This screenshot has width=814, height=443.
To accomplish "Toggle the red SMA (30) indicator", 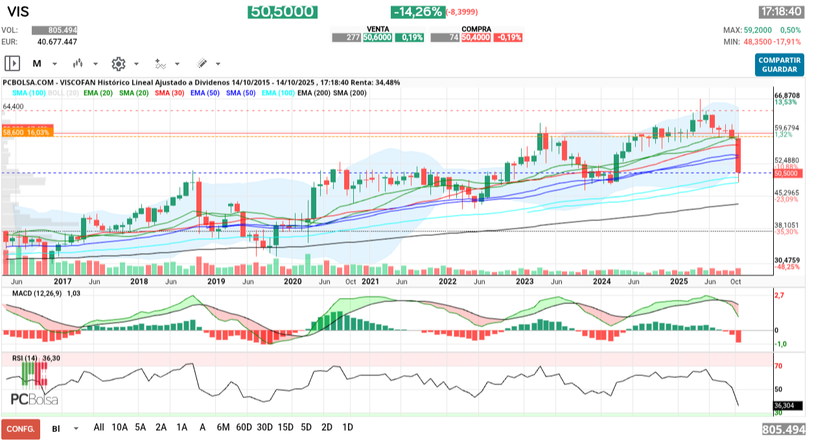I will tap(169, 93).
